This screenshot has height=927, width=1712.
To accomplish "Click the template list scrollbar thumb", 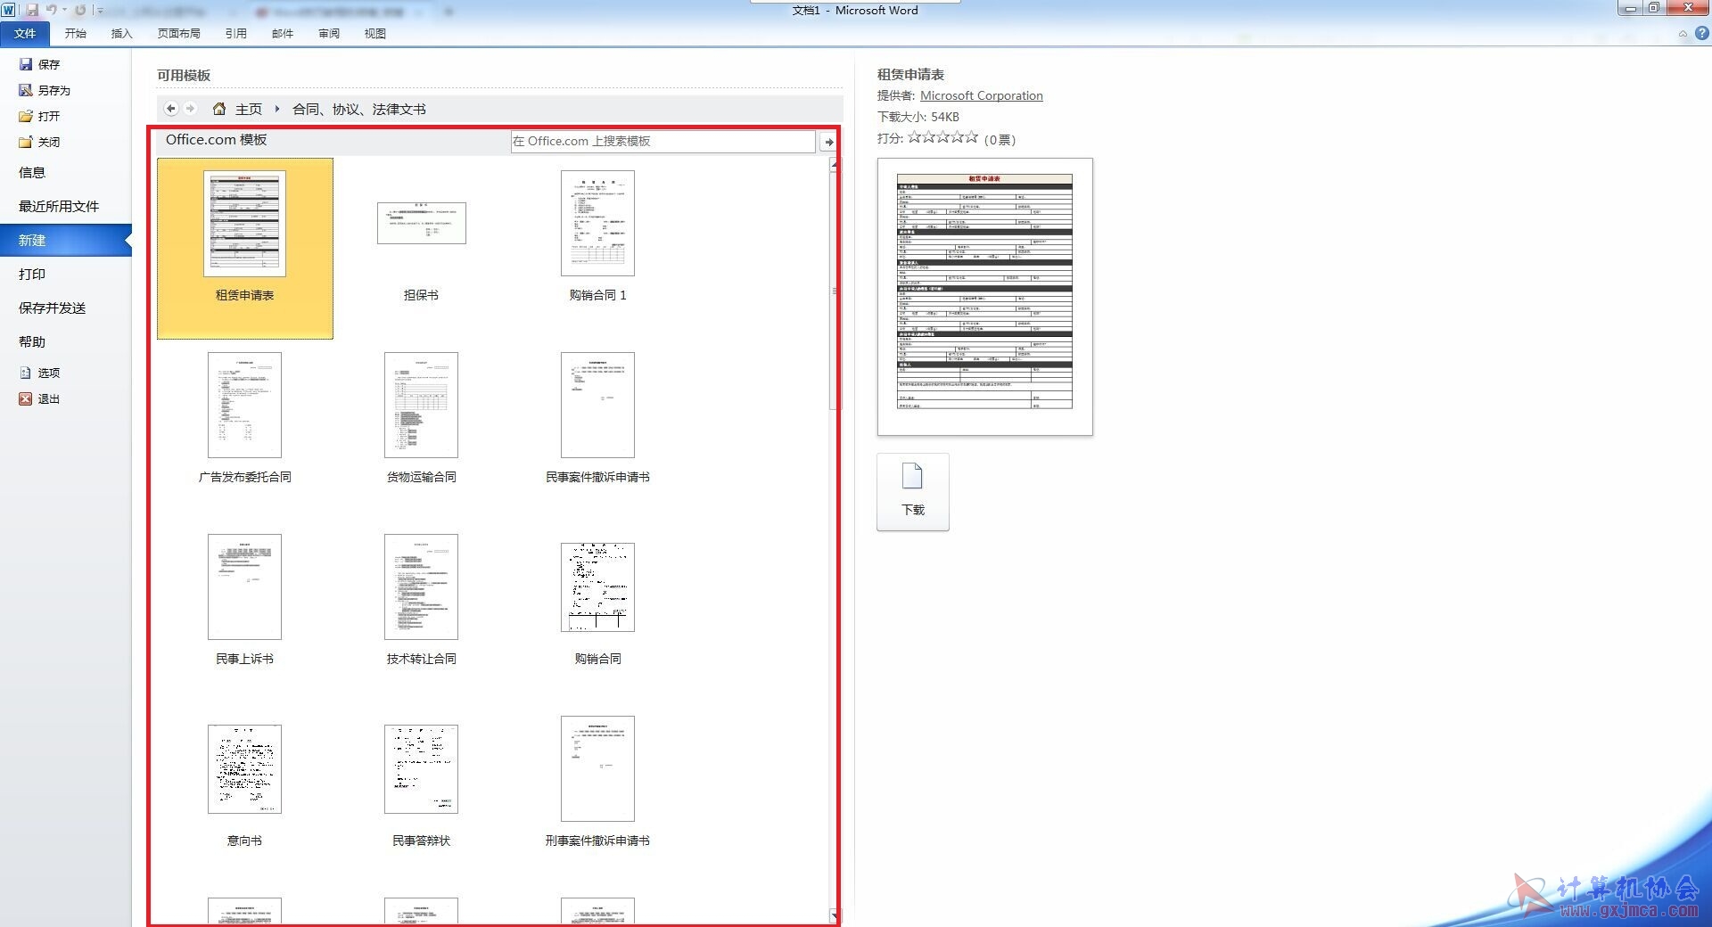I will click(834, 291).
